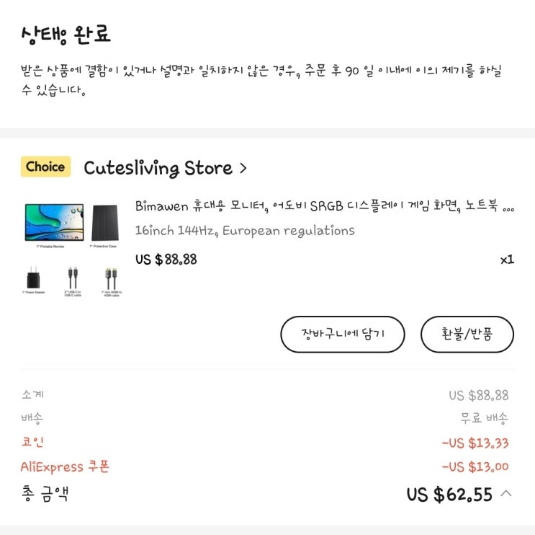The image size is (535, 535).
Task: Click the 상태: 완료 status heading
Action: 66,35
